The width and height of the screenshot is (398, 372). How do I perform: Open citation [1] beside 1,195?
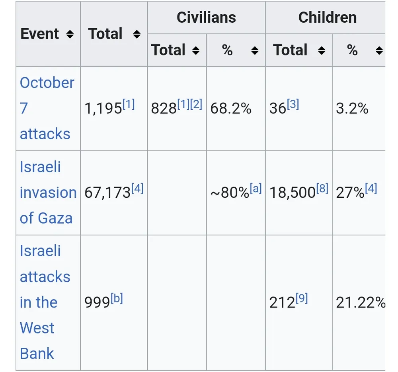coord(129,104)
